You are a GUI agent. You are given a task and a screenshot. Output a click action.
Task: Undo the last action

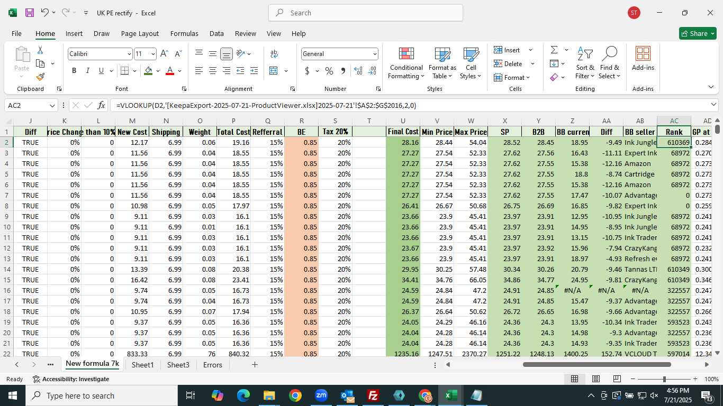tap(45, 13)
